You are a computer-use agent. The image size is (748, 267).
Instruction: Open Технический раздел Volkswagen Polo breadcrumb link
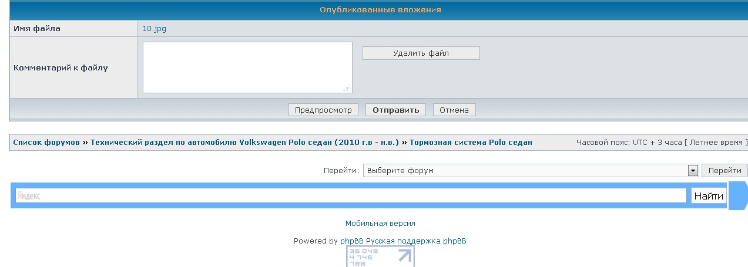click(x=244, y=143)
